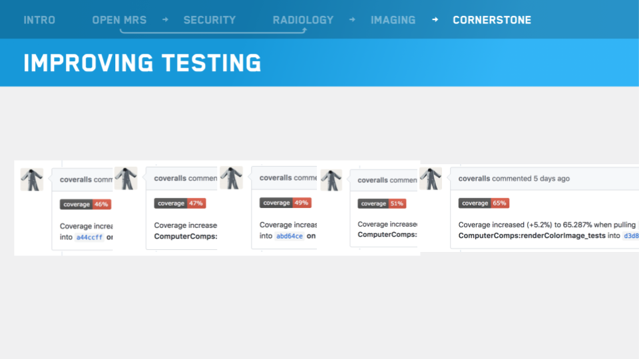Screen dimensions: 639x359
Task: Click the arrow between OPEN MRS and SECURITY
Action: (x=165, y=20)
